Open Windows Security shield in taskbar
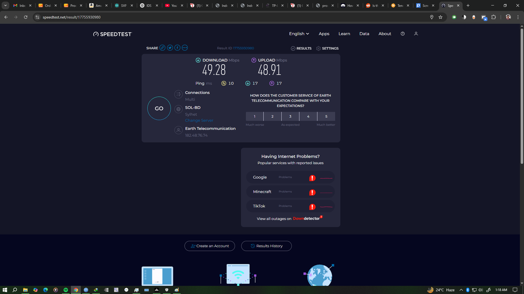 [167, 290]
